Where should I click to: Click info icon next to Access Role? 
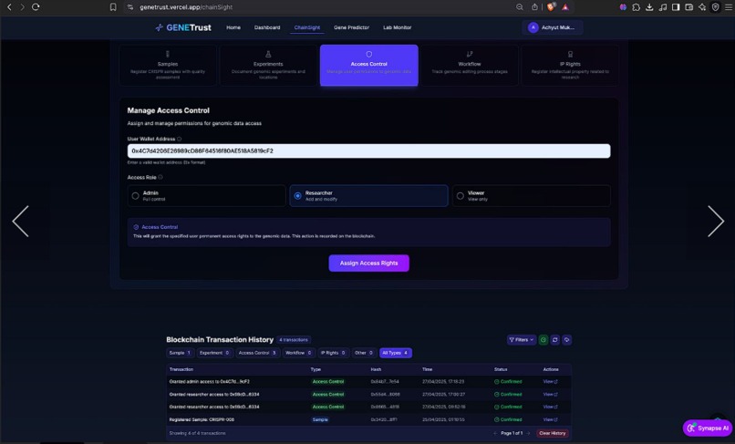(160, 177)
